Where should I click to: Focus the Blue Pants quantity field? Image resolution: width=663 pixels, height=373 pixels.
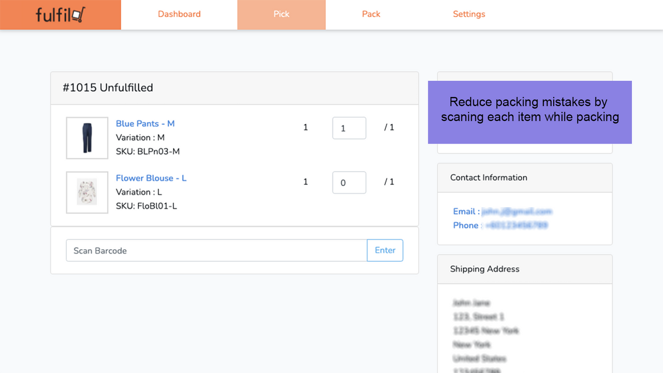click(349, 128)
